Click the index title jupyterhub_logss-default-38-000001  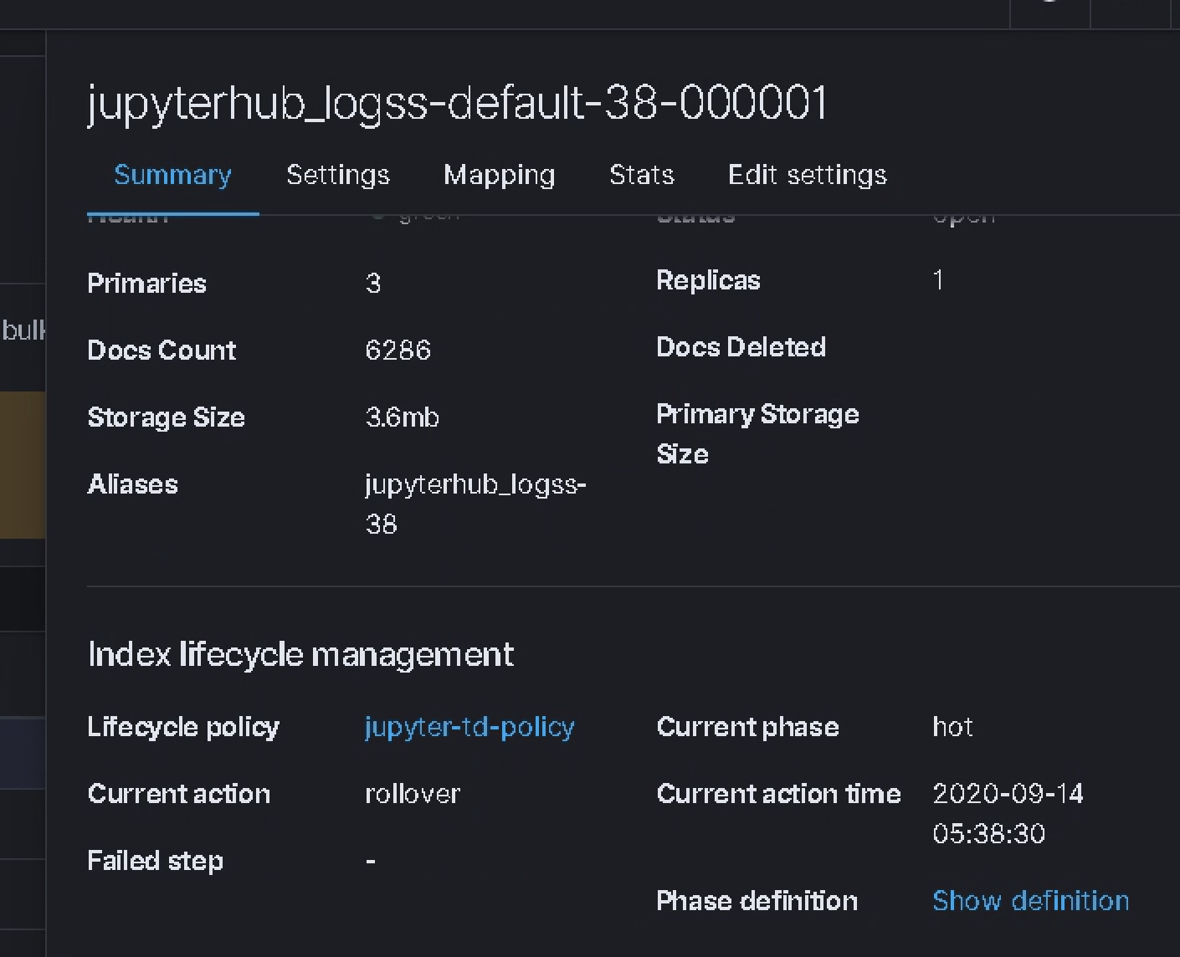tap(456, 101)
